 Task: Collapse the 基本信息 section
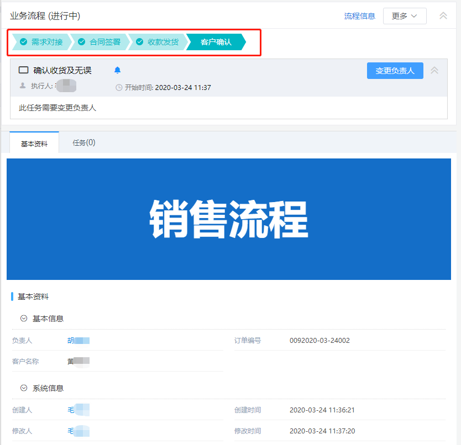pyautogui.click(x=24, y=319)
